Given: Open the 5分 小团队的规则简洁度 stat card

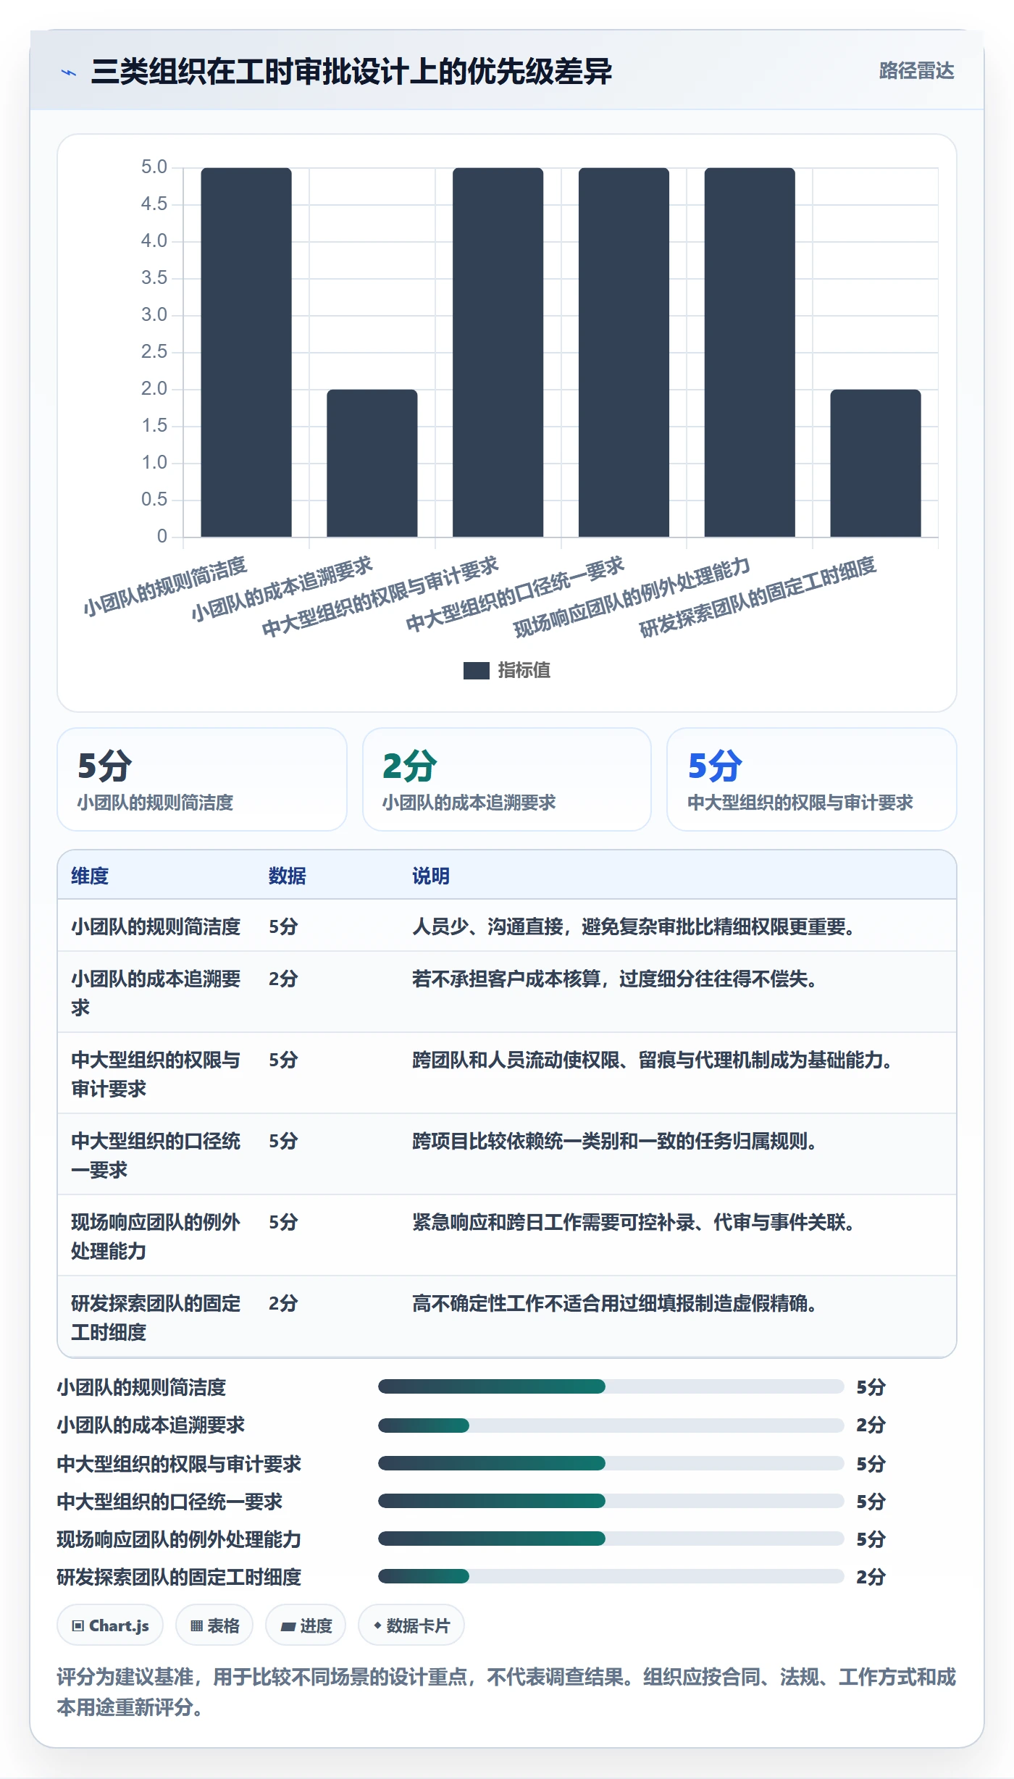Looking at the screenshot, I should click(202, 779).
